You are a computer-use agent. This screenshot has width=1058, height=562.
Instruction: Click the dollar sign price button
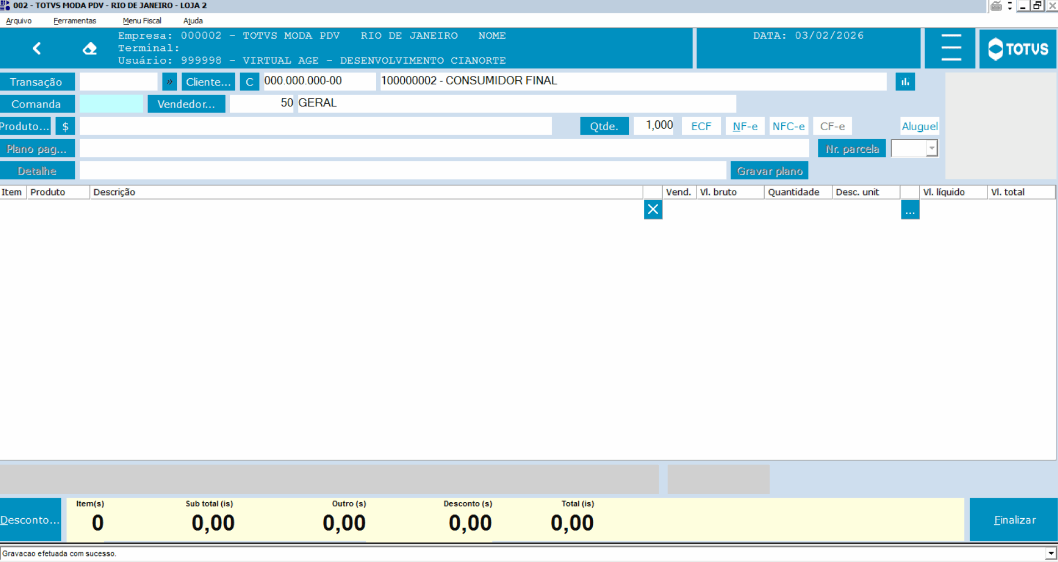(65, 126)
